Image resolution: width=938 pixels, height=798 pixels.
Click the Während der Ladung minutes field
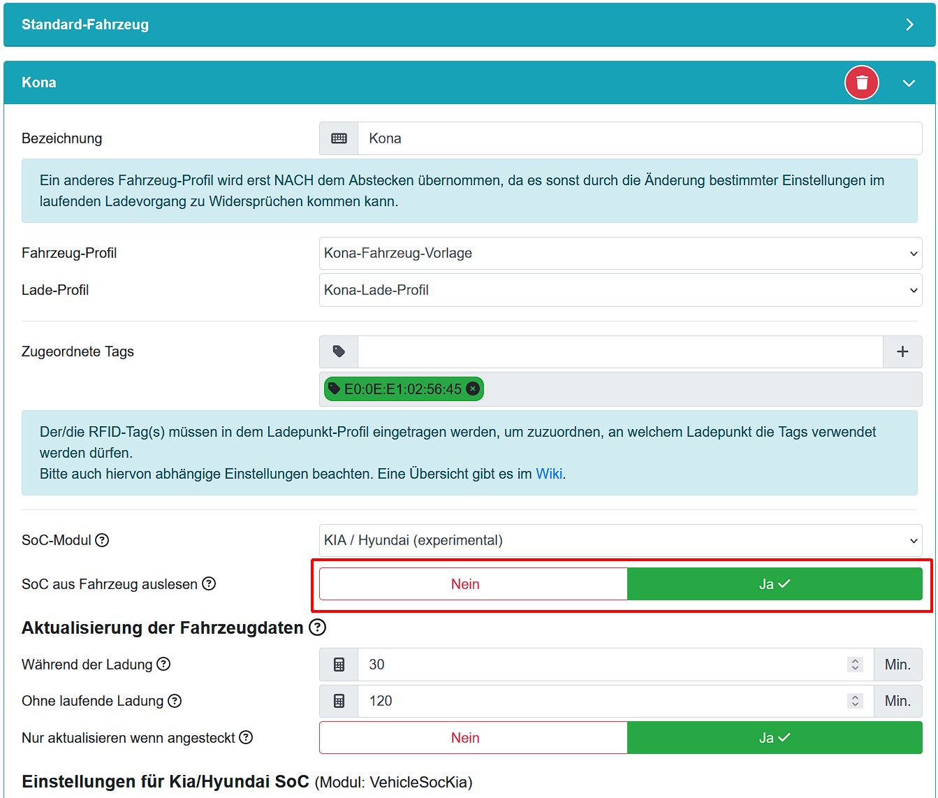coord(615,665)
